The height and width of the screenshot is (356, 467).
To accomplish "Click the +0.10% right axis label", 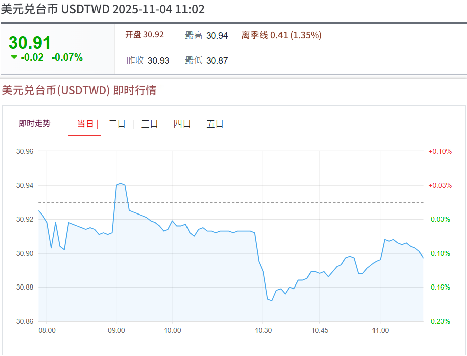I will point(440,151).
